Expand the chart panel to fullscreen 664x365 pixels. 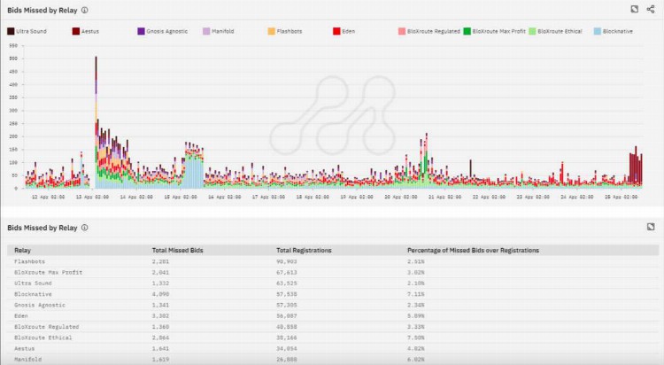635,9
